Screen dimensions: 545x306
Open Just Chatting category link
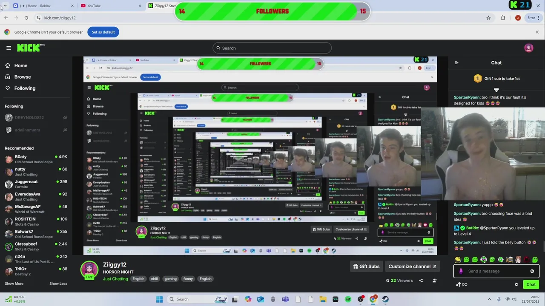(x=115, y=279)
